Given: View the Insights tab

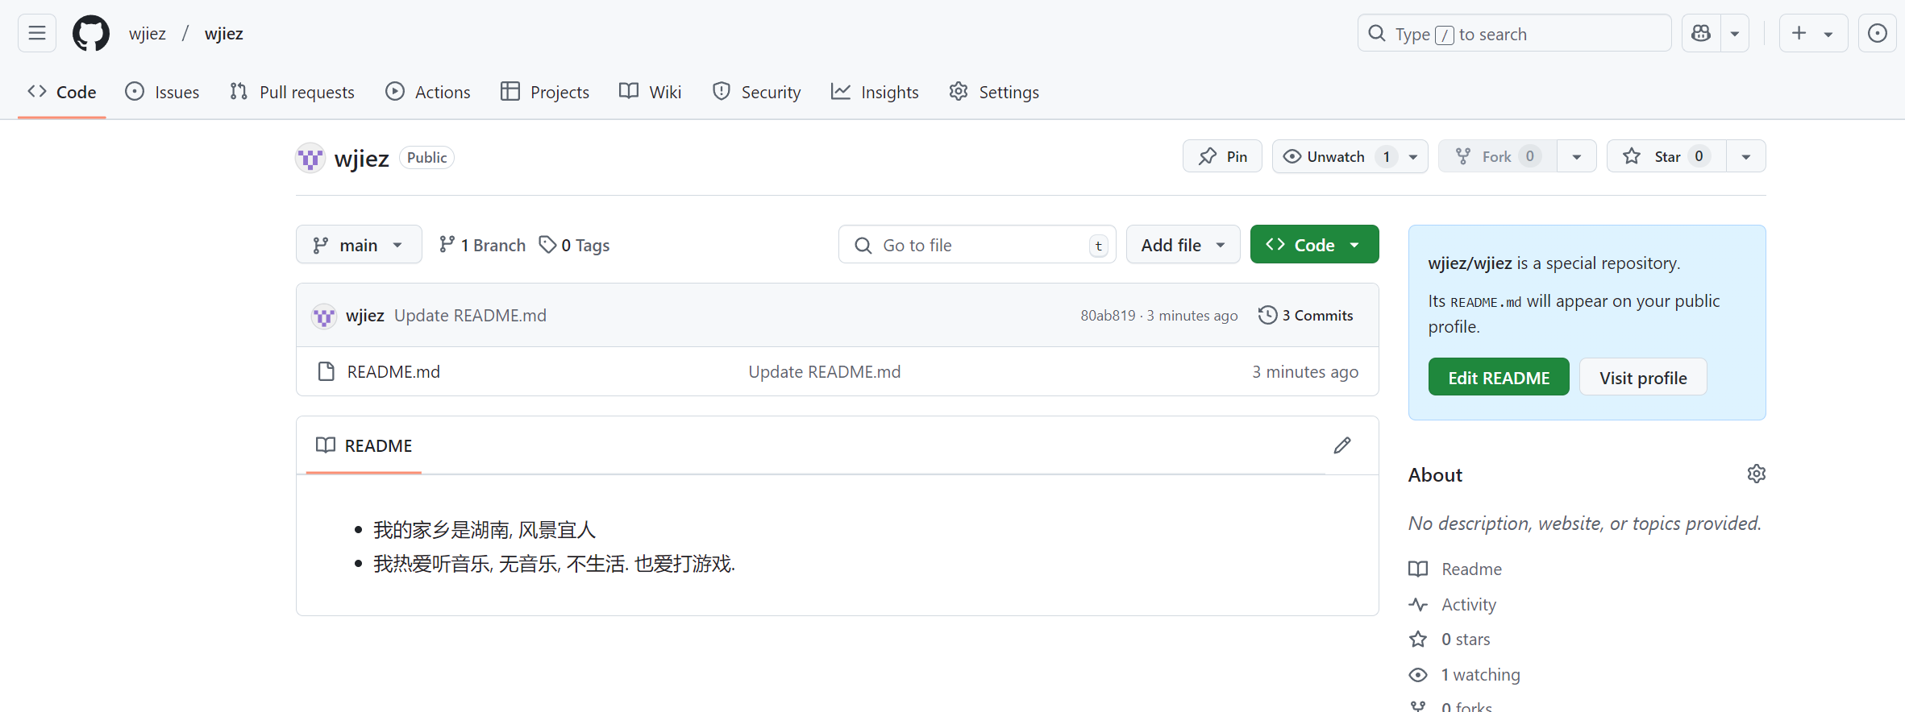Looking at the screenshot, I should point(875,92).
